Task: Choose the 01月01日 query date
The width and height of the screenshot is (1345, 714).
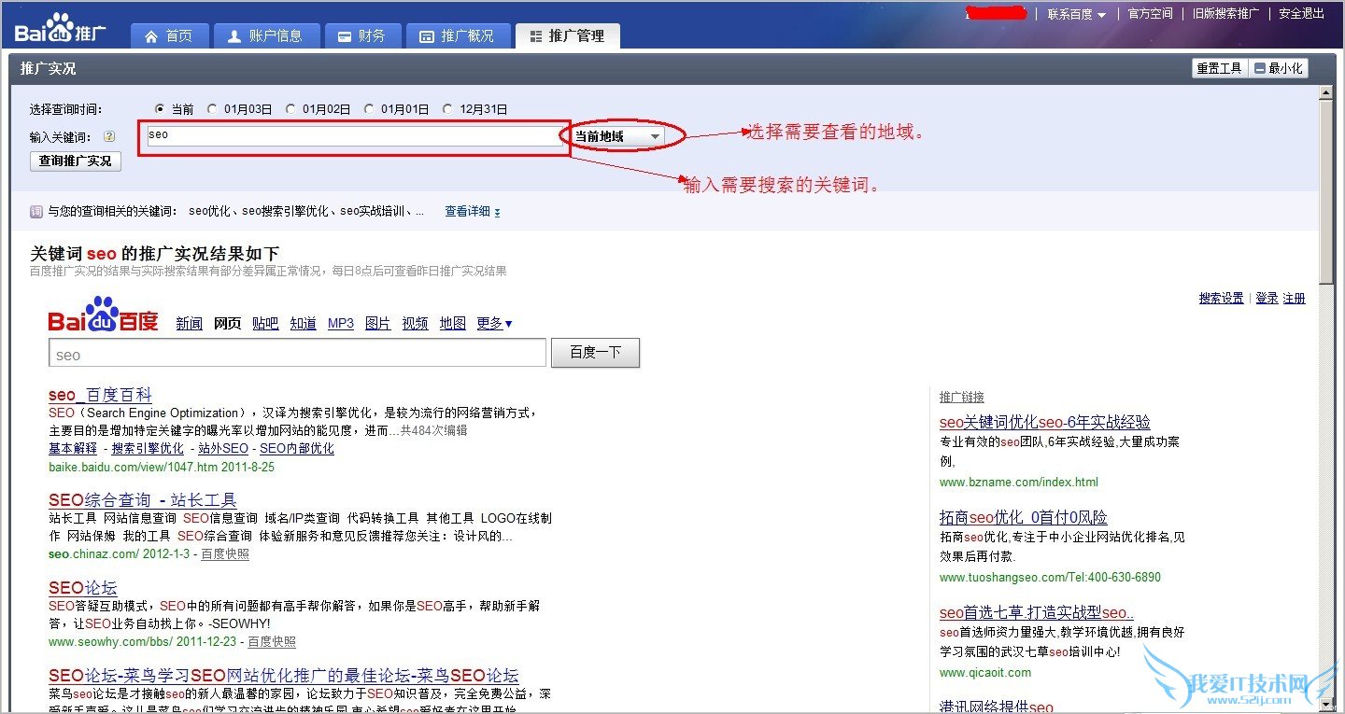Action: (369, 109)
